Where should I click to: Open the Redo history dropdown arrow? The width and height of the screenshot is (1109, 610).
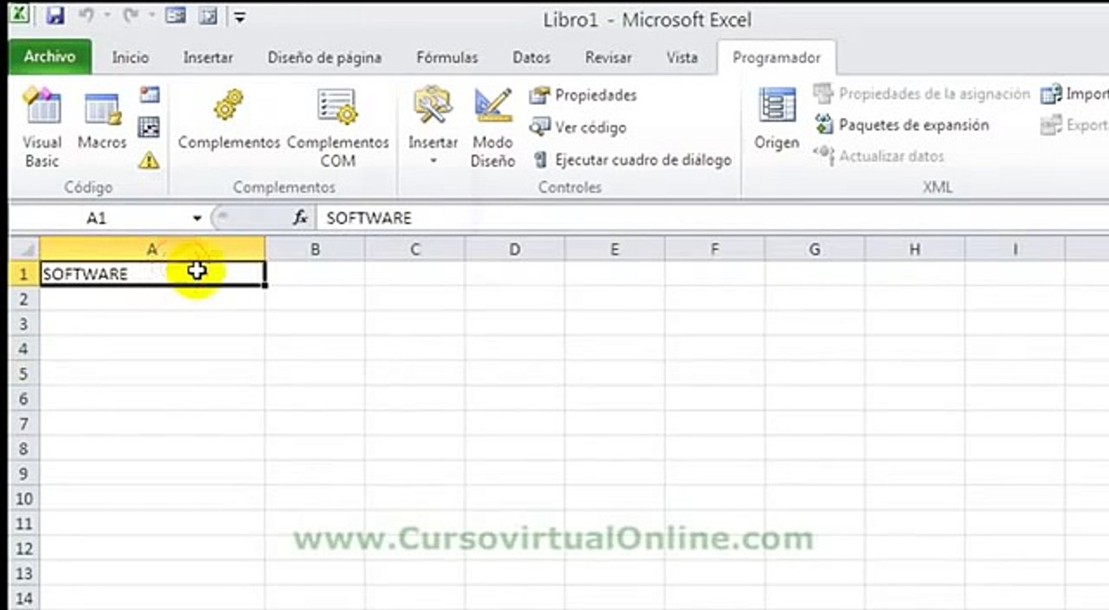(151, 15)
